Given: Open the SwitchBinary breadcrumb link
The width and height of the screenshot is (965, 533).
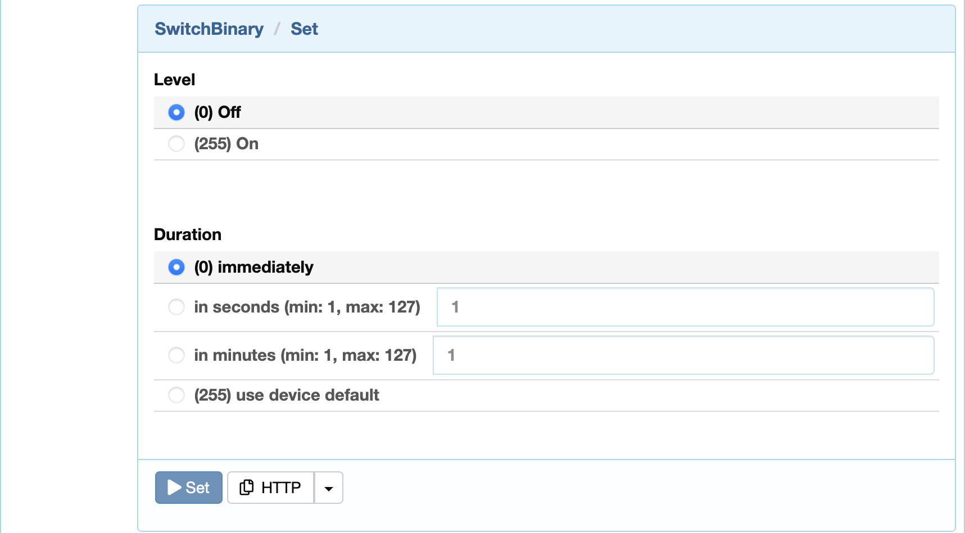Looking at the screenshot, I should pyautogui.click(x=209, y=29).
